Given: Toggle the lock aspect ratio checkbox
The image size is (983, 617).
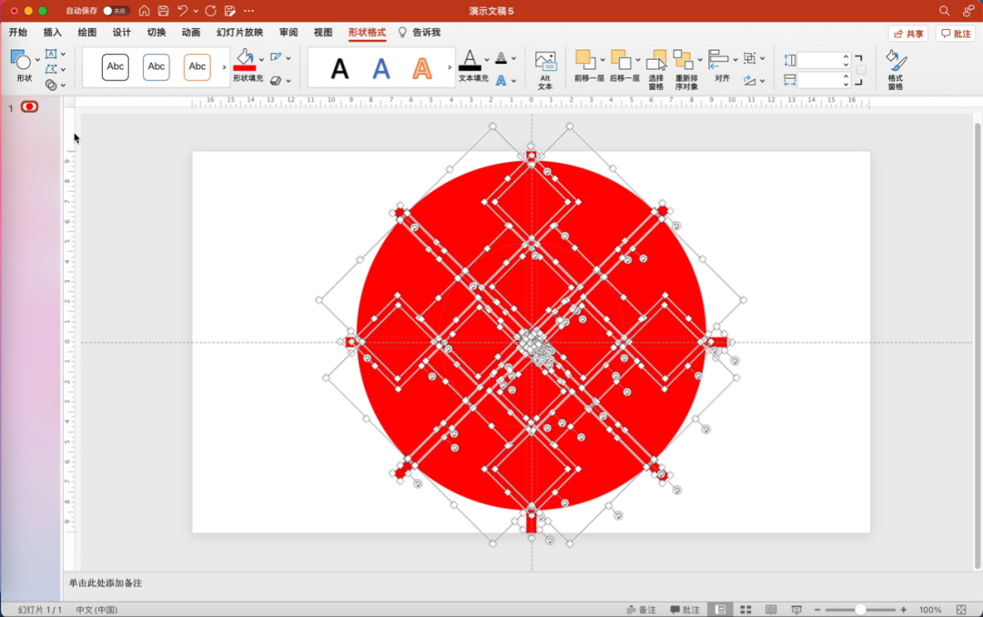Looking at the screenshot, I should click(x=861, y=70).
